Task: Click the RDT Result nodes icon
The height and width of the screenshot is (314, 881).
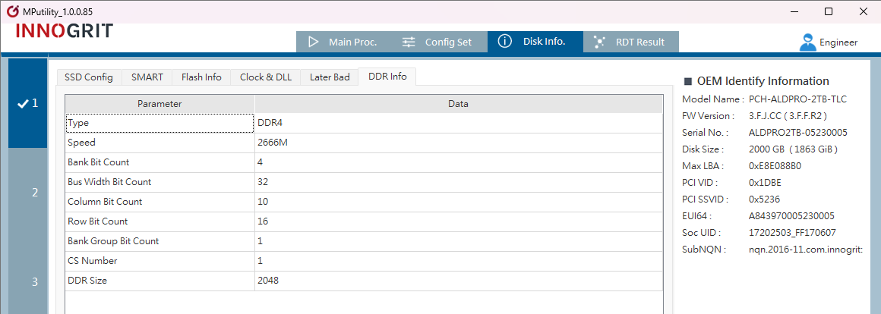Action: coord(600,42)
